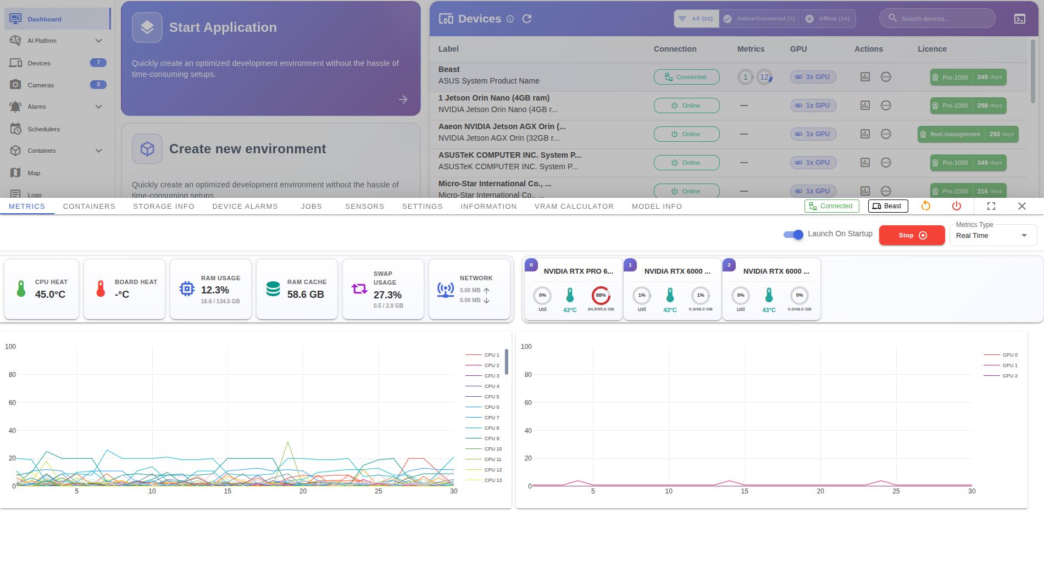Open the ellipsis actions menu for 1 Jetson Orin Nano
Image resolution: width=1044 pixels, height=566 pixels.
(x=886, y=106)
